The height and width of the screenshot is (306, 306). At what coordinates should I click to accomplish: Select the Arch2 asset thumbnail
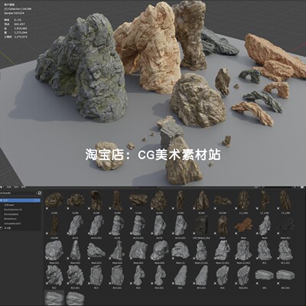point(118,225)
